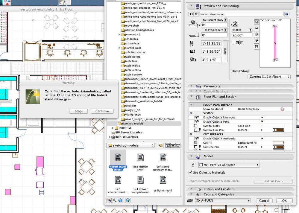Click the Cancel button
The width and height of the screenshot is (299, 213).
coord(264,201)
